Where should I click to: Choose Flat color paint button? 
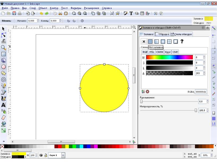coord(150,41)
